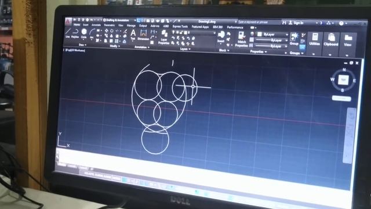371x209 pixels.
Task: Select the Scale tool
Action: (x=111, y=41)
